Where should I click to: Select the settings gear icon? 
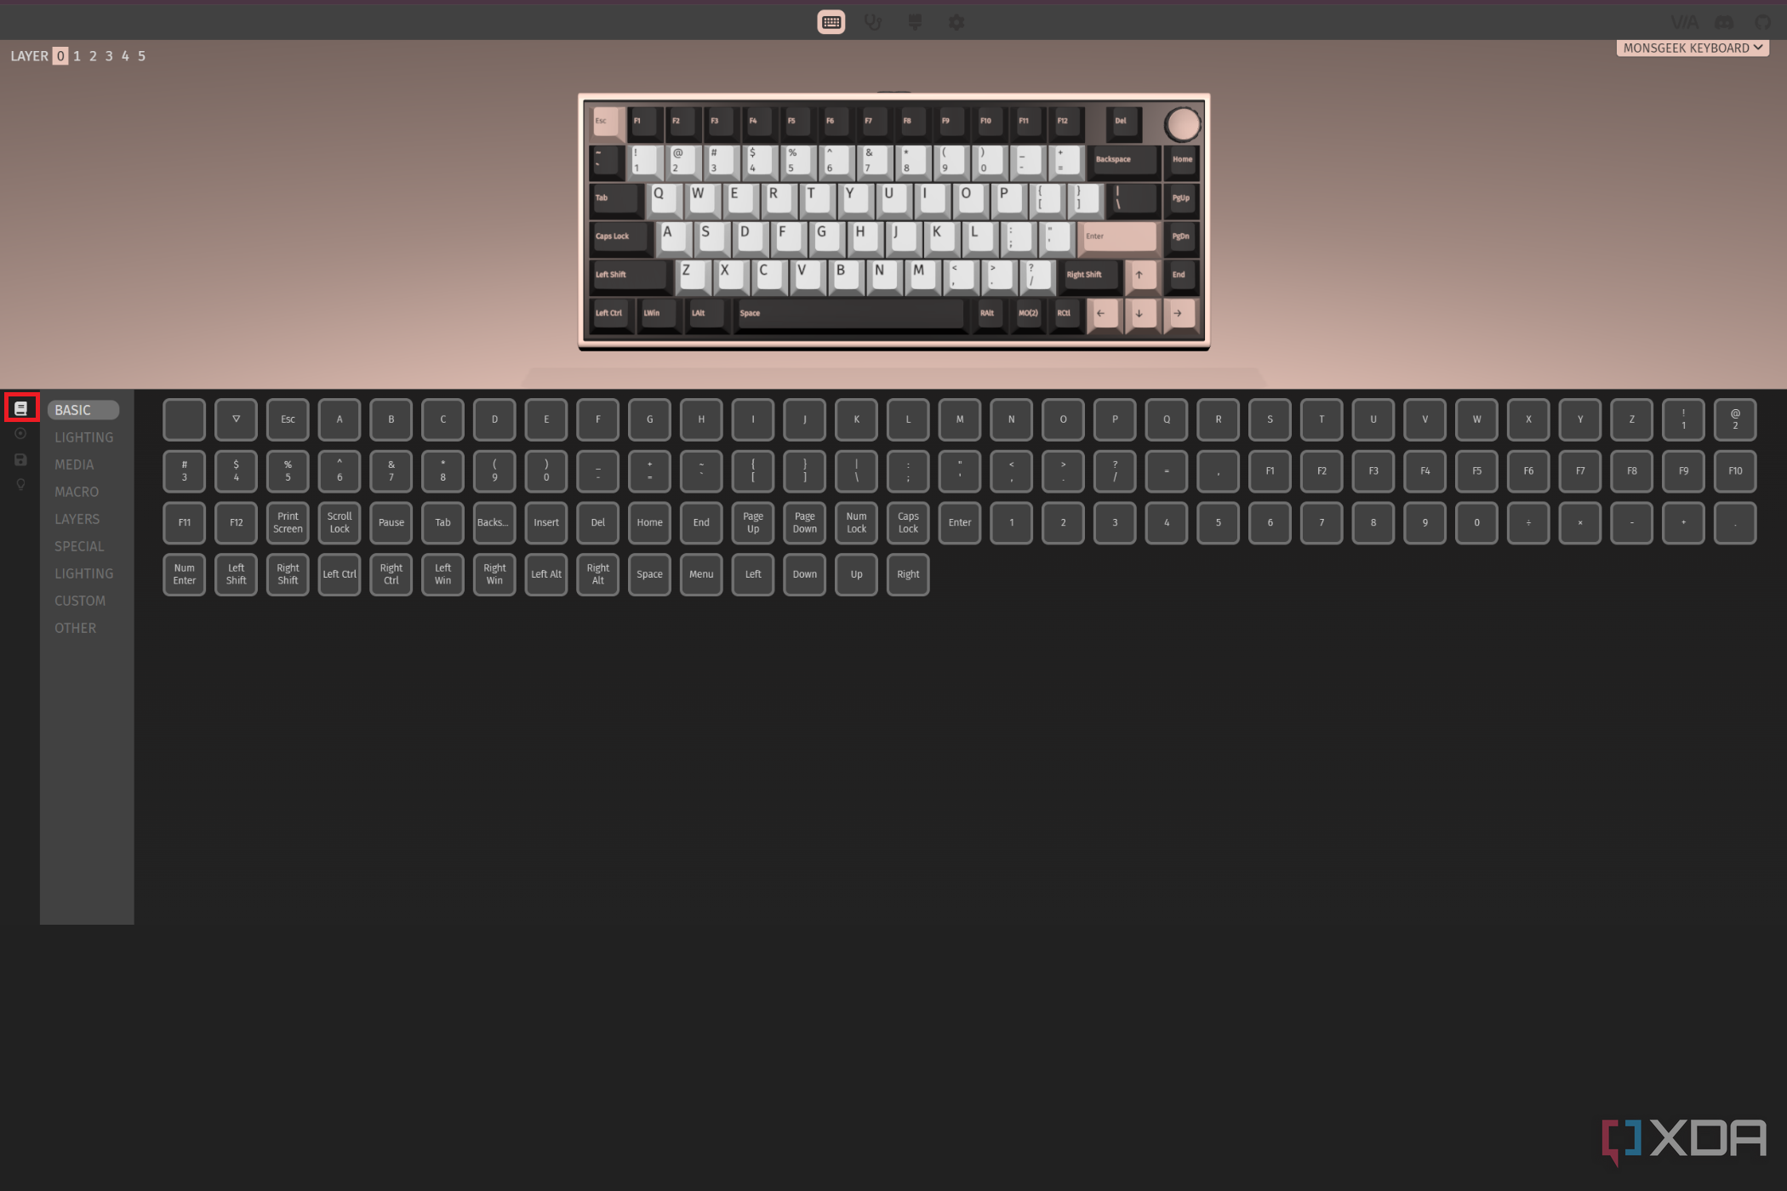(957, 21)
